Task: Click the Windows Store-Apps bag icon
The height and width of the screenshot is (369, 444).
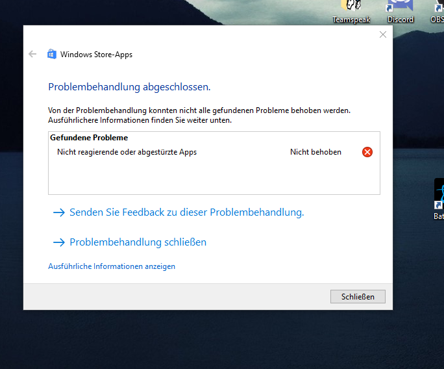Action: pos(51,54)
